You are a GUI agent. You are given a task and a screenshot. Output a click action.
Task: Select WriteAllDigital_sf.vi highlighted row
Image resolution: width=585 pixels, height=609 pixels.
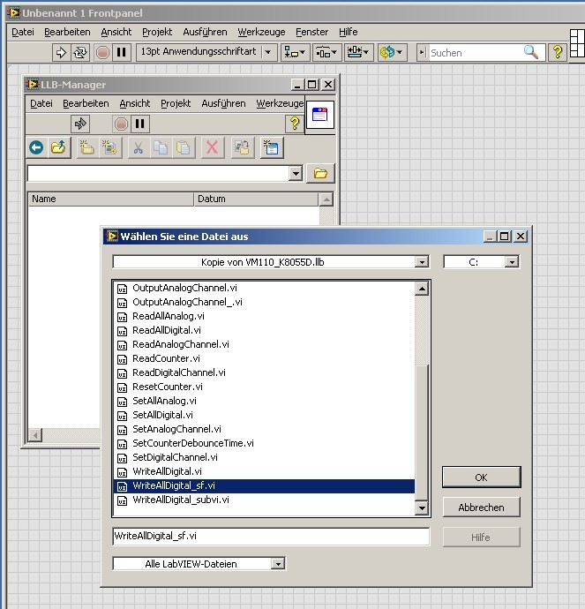[x=265, y=486]
